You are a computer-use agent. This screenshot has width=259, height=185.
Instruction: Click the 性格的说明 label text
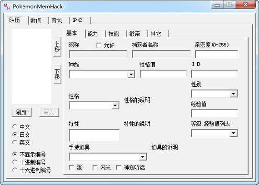(137, 100)
